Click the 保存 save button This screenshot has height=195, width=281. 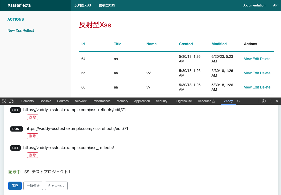point(15,186)
